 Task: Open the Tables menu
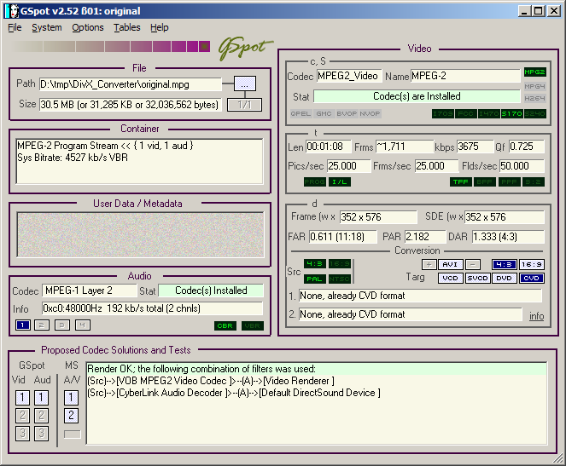pos(127,27)
